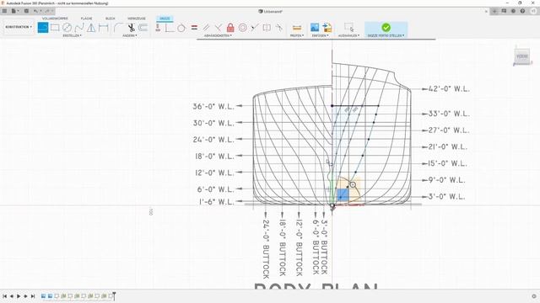Expand Skizze fertig stellen dropdown

(386, 35)
